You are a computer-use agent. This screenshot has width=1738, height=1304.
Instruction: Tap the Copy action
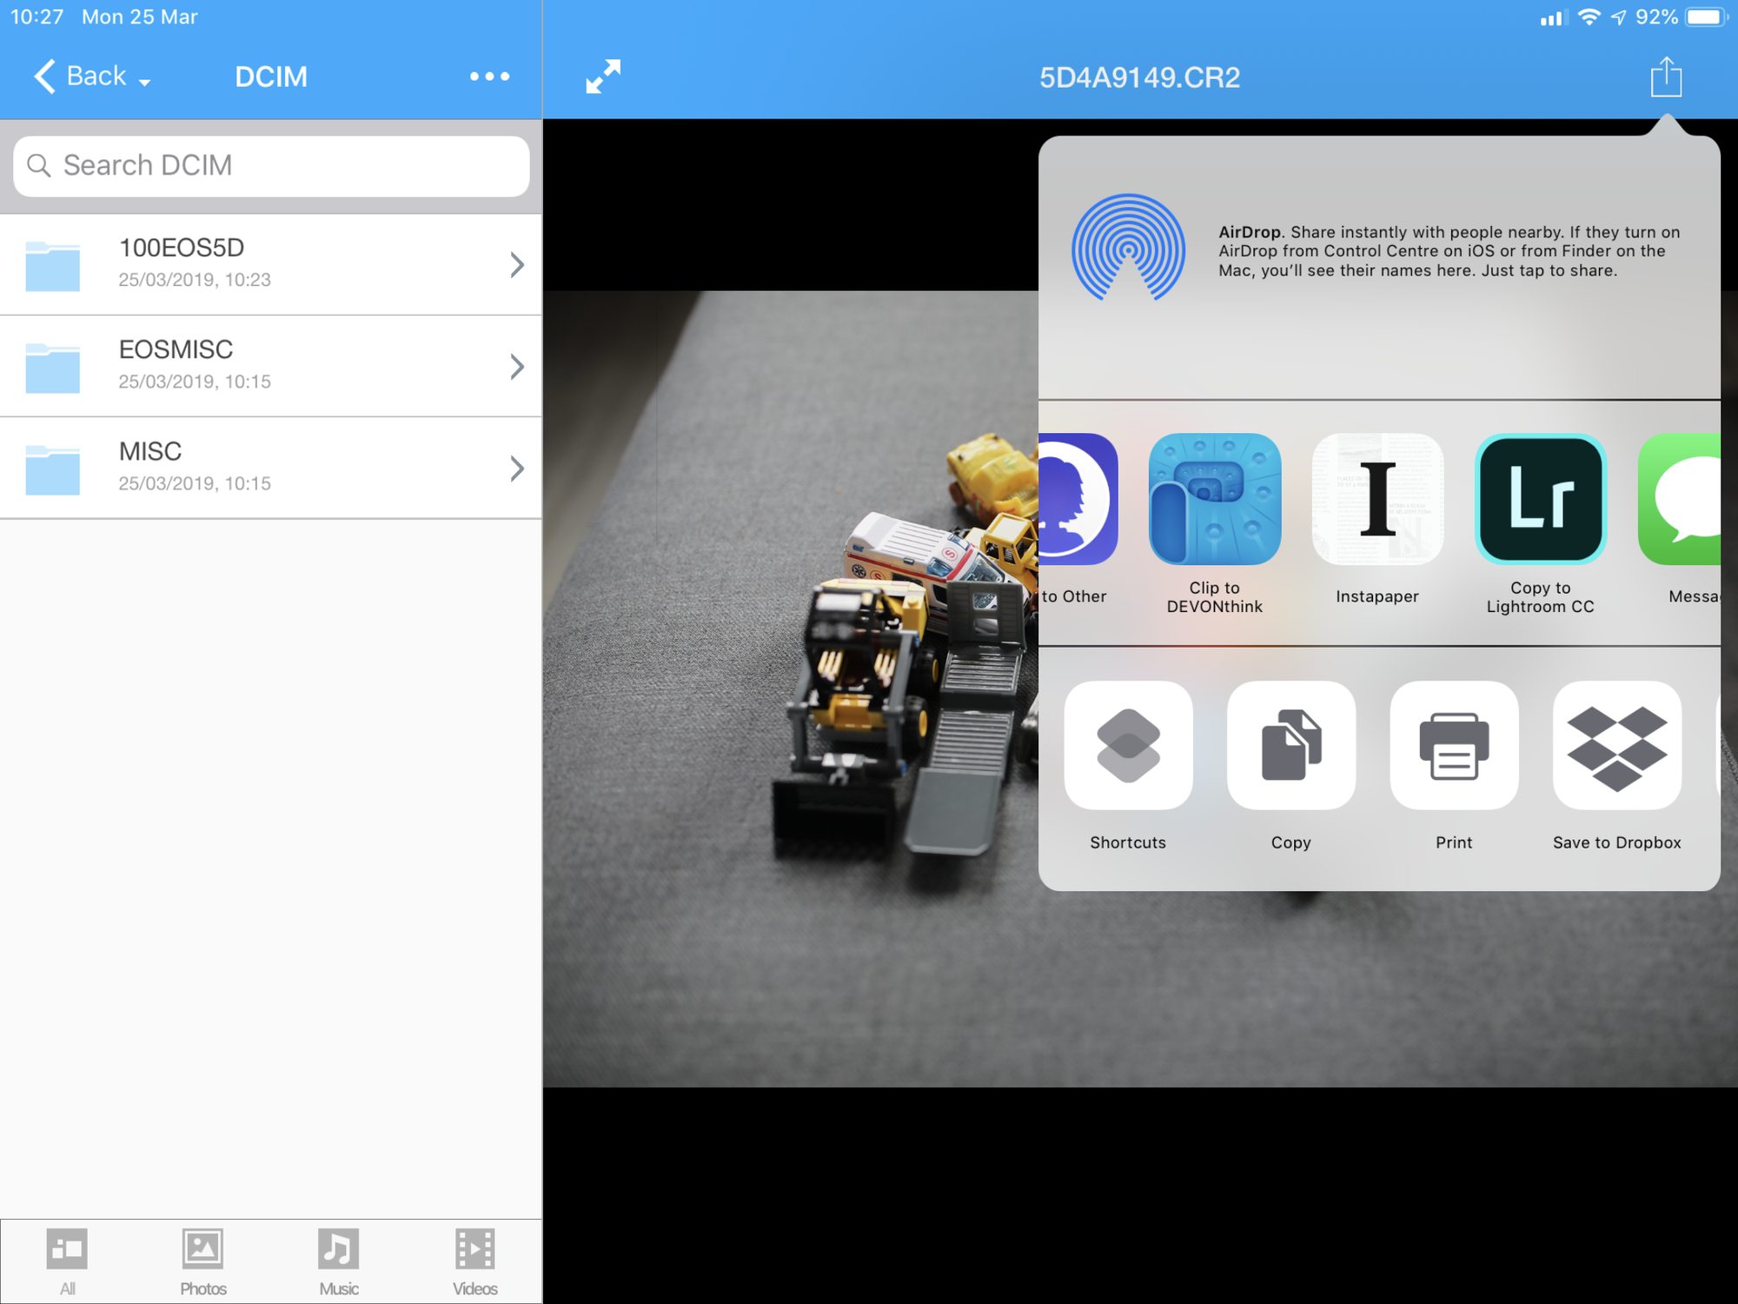tap(1291, 745)
